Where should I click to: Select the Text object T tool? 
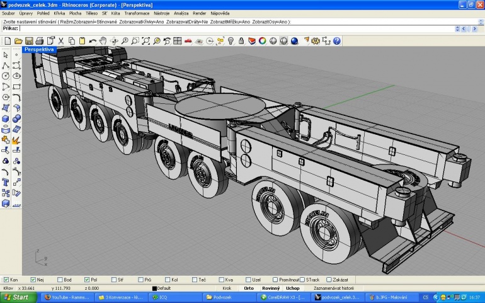pos(6,182)
